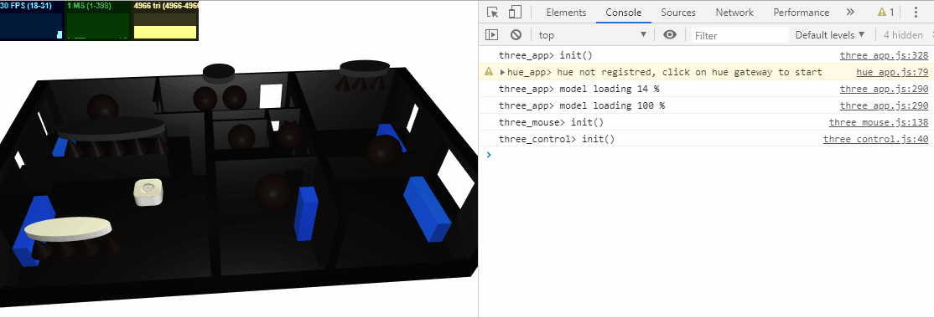Click the triangle count stats panel
934x318 pixels.
pyautogui.click(x=165, y=21)
